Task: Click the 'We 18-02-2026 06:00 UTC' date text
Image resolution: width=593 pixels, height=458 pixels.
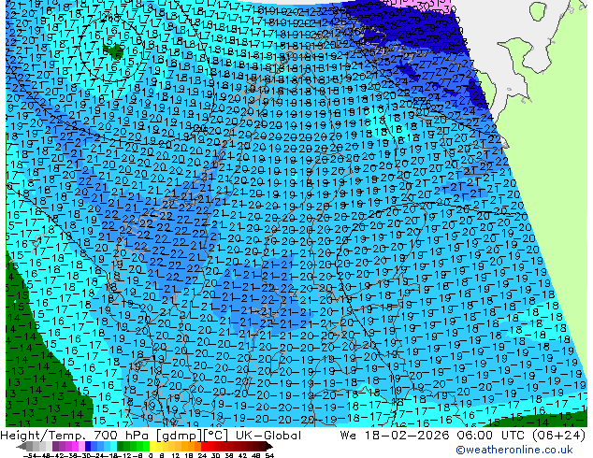Action: click(433, 435)
